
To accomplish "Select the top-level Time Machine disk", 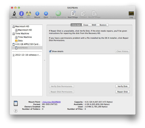I will tap(27, 34).
